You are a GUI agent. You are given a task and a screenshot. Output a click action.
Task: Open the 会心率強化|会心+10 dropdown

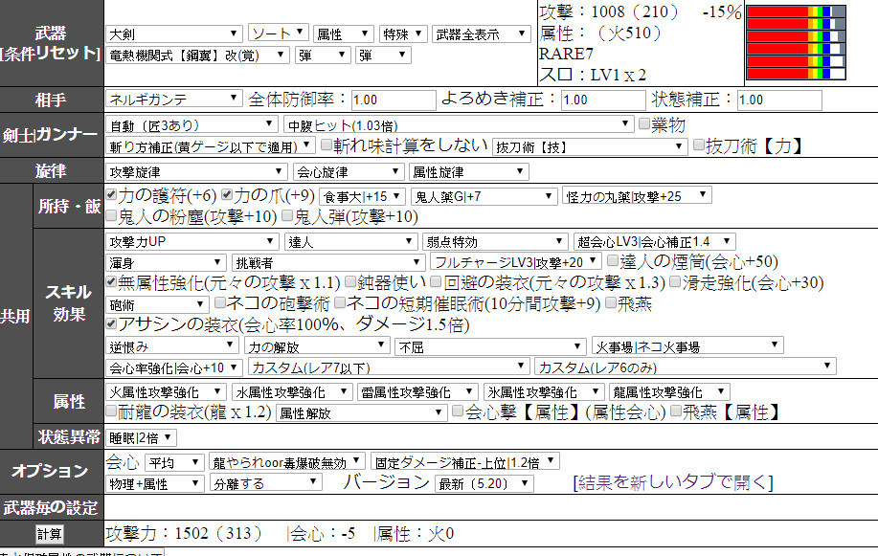coord(173,367)
